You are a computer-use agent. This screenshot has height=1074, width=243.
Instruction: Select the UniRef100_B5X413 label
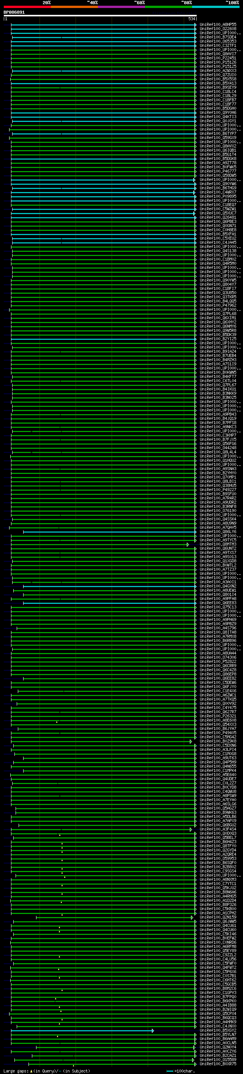(218, 83)
